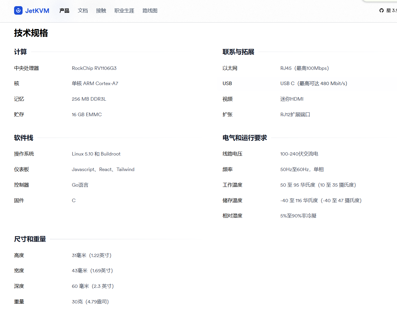Viewport: 397px width, 316px height.
Task: Click the Linux 5.10 和 Buildroot value
Action: [96, 154]
